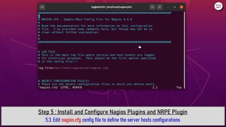Image resolution: width=226 pixels, height=127 pixels.
Task: Open a new terminal tab
Action: tap(42, 7)
